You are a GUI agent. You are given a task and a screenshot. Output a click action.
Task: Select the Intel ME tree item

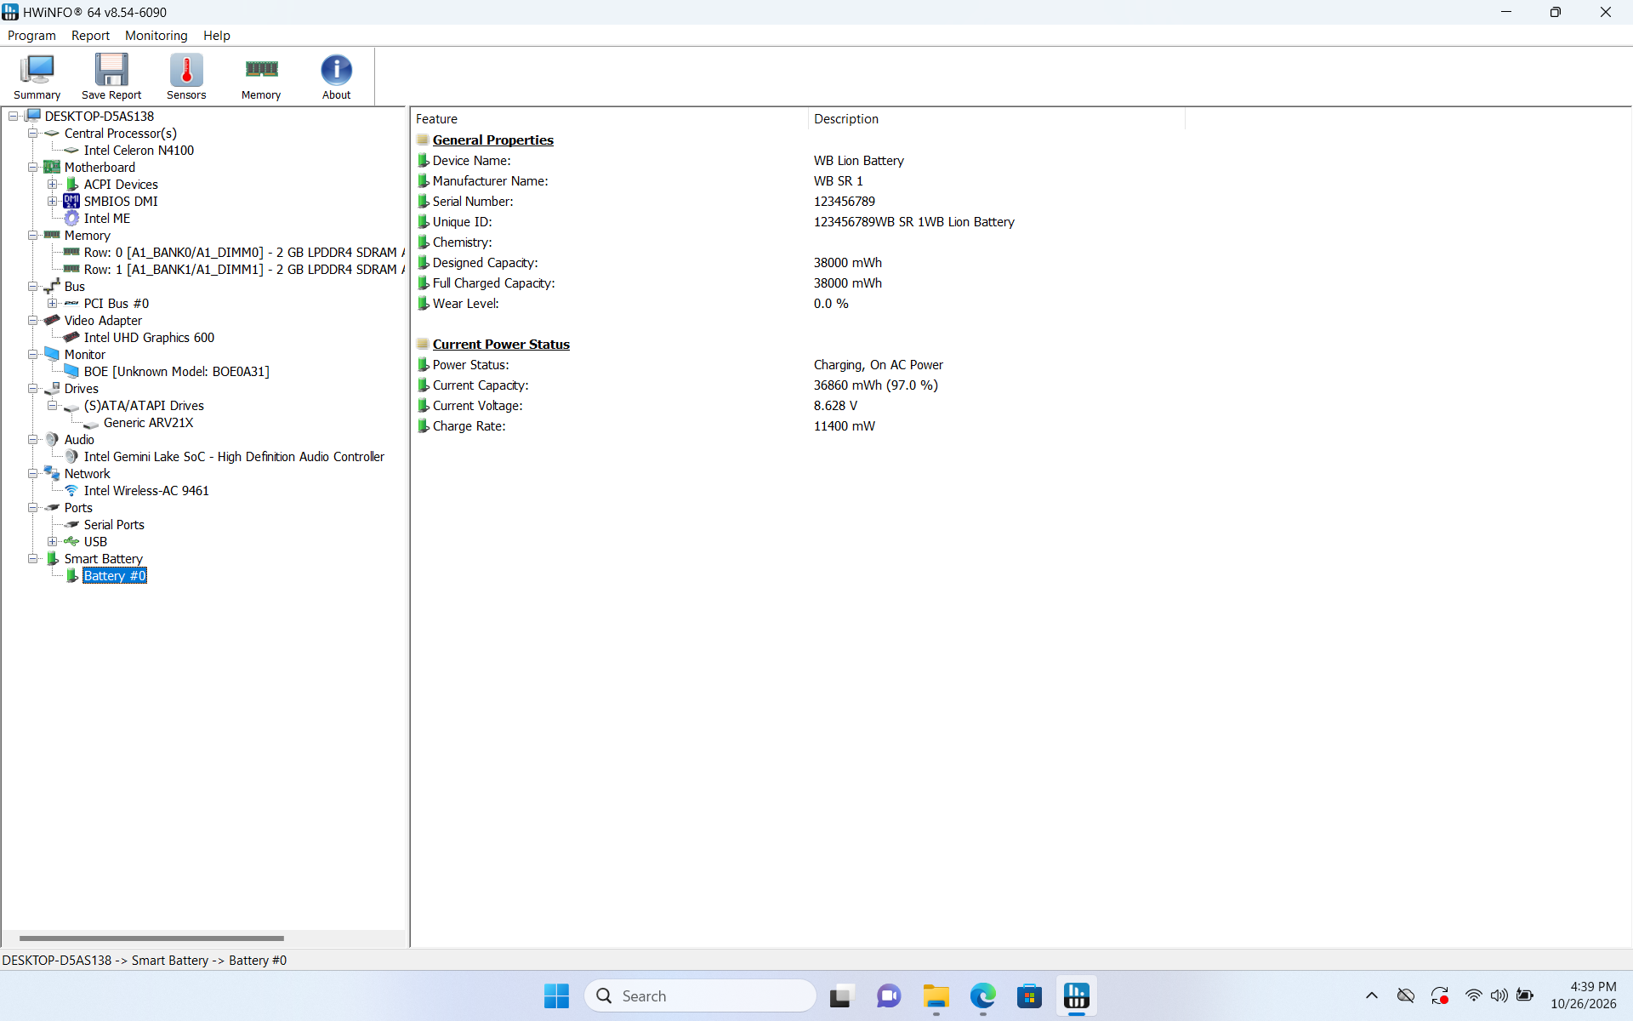107,219
